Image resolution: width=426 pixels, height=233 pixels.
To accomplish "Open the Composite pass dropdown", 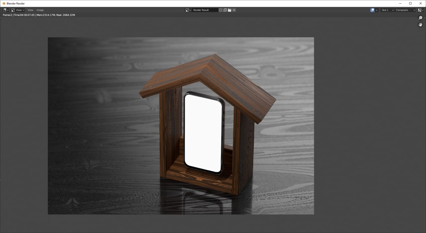I will (x=405, y=10).
